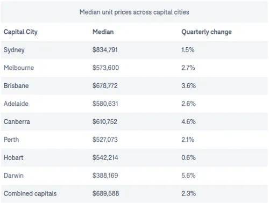Select the Sydney row label

pyautogui.click(x=14, y=50)
